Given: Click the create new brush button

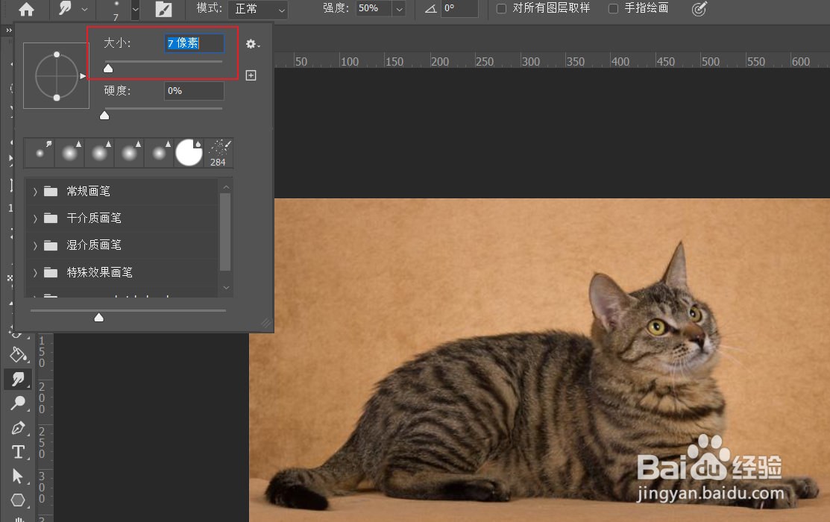Looking at the screenshot, I should tap(251, 75).
